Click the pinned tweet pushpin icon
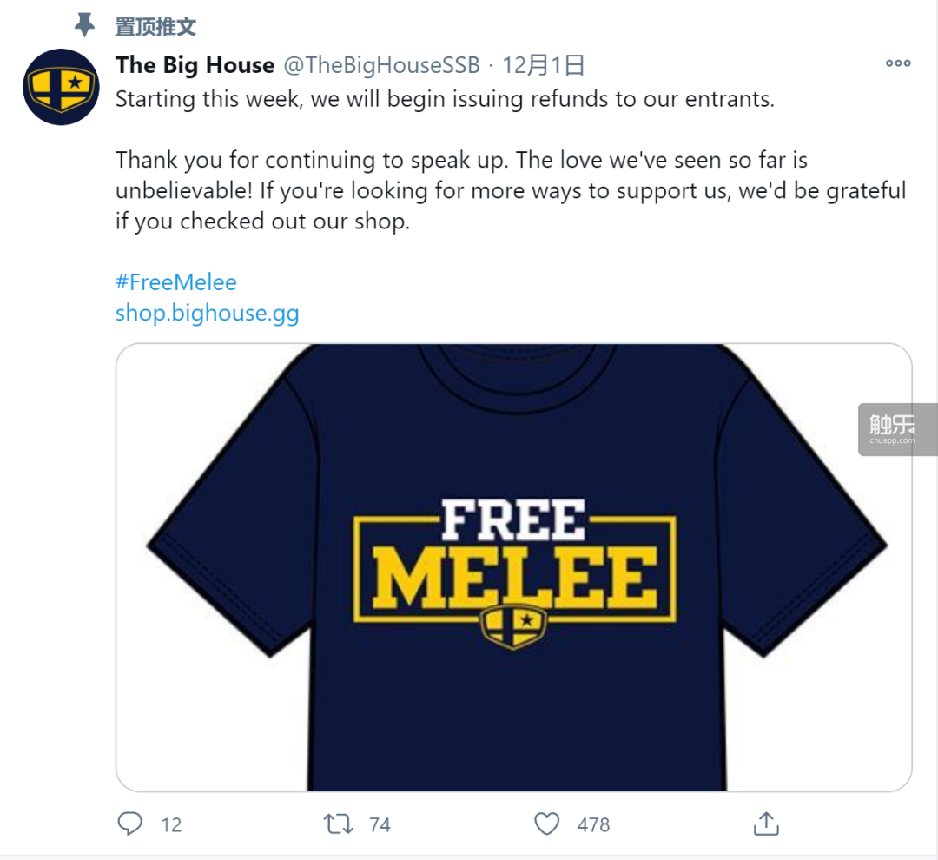 pyautogui.click(x=84, y=25)
